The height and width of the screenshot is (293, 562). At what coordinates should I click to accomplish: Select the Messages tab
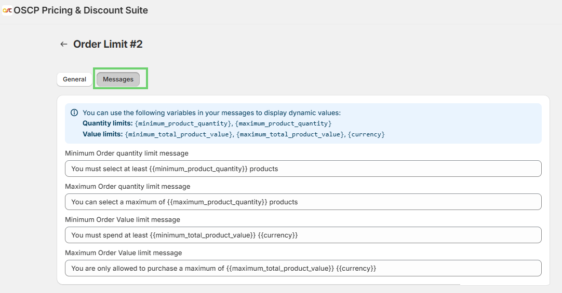click(x=118, y=79)
